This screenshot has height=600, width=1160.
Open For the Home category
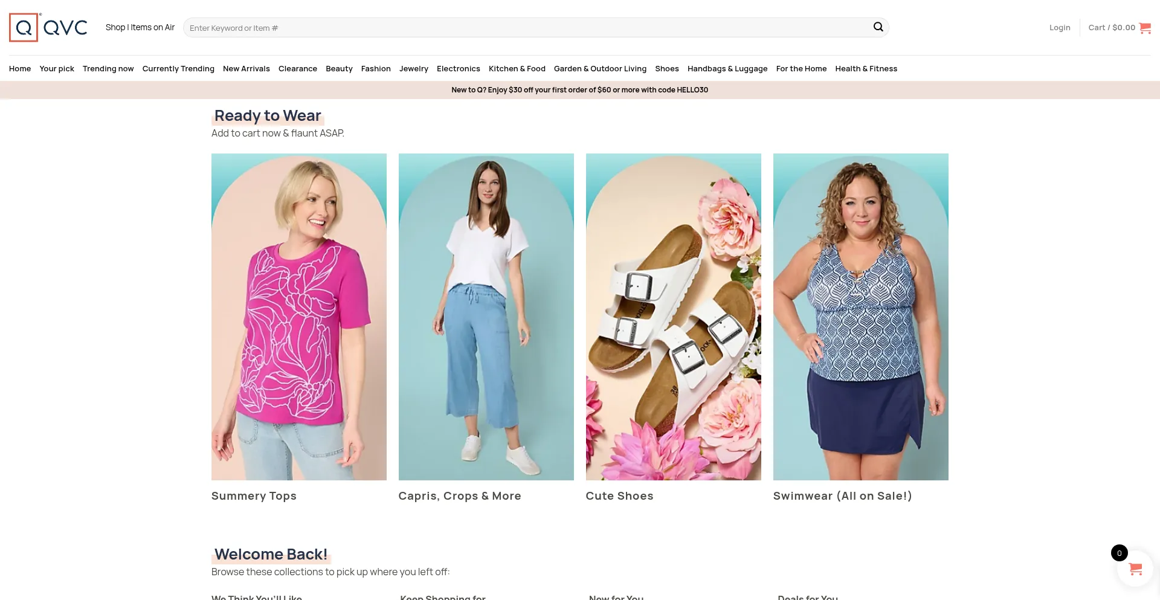point(801,69)
